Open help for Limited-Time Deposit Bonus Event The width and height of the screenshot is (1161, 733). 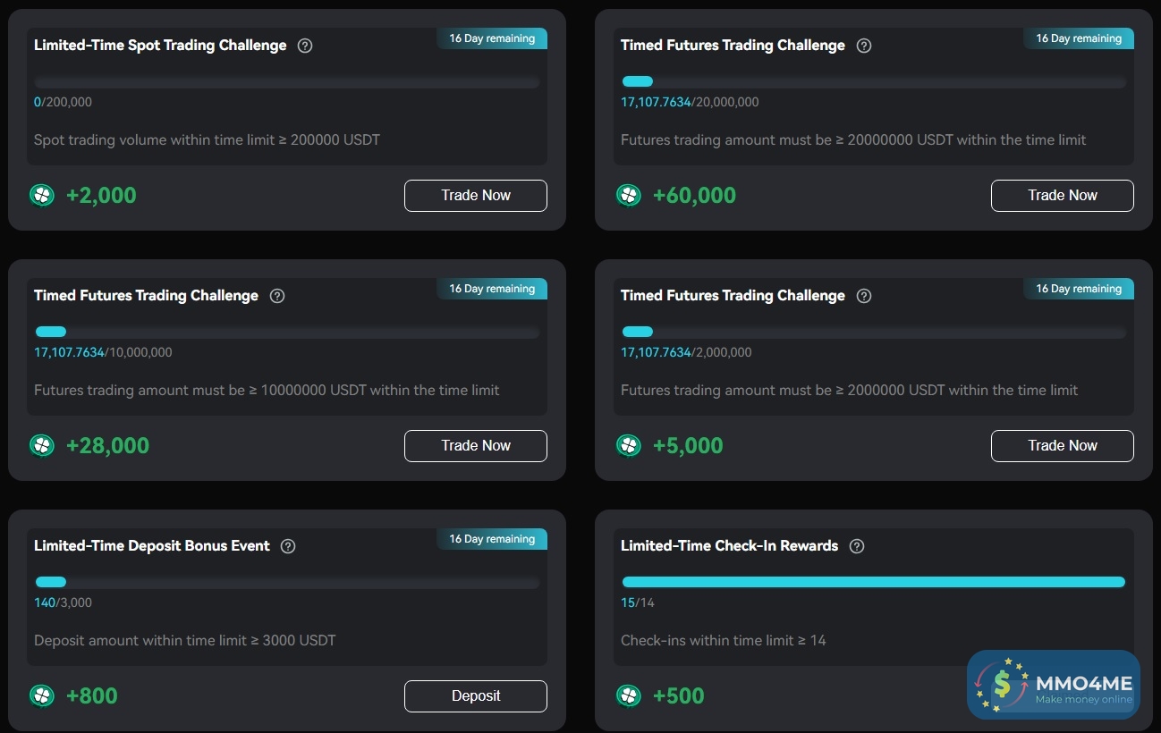click(288, 546)
